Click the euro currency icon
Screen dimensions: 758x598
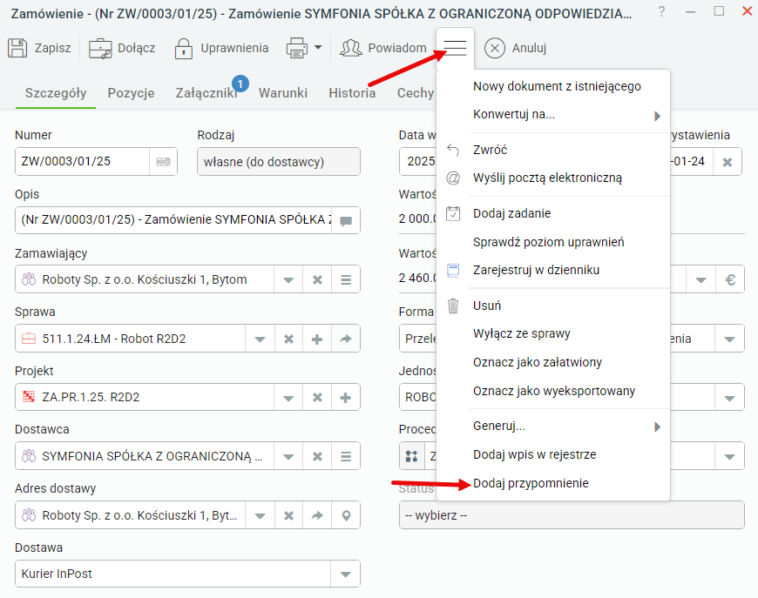(730, 279)
